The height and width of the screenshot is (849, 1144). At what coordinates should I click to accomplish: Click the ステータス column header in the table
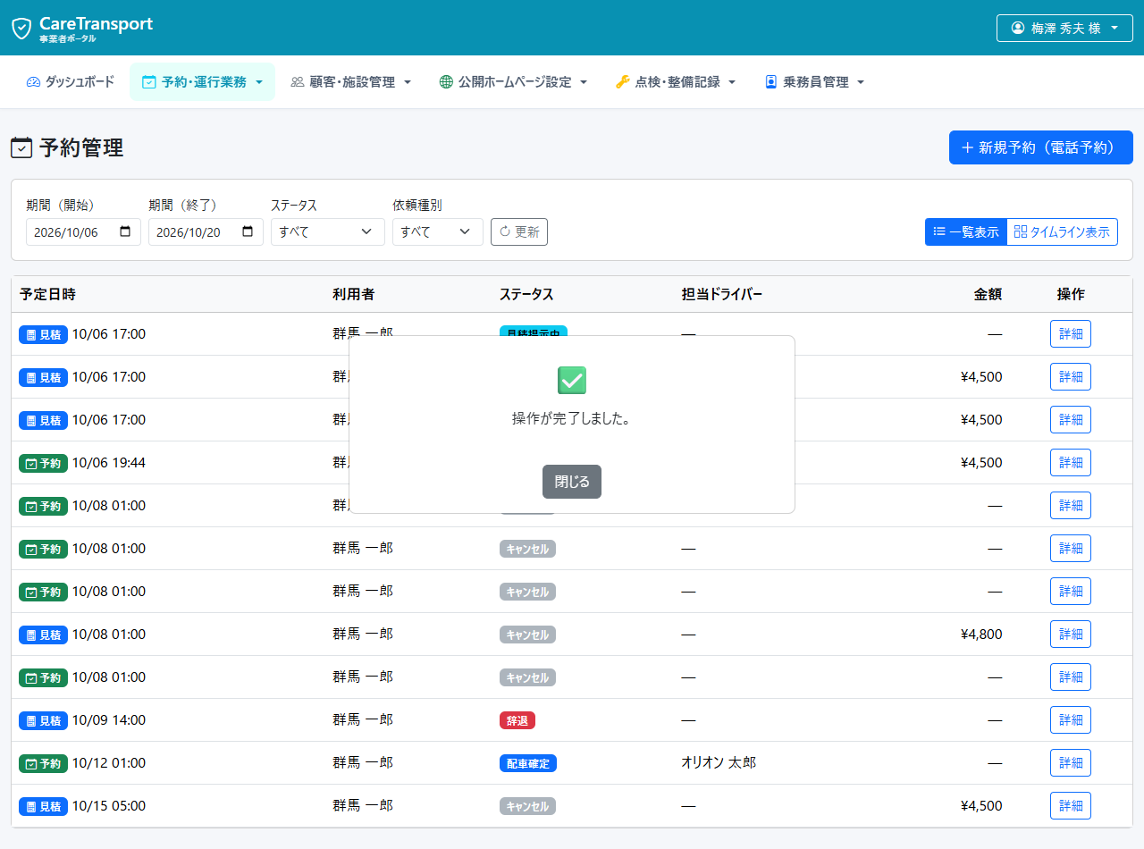(526, 294)
